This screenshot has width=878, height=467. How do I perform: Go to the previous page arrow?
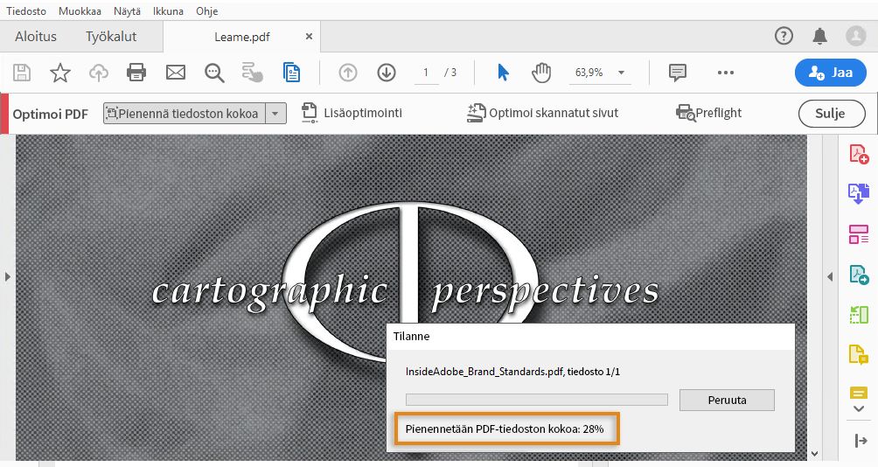(348, 73)
